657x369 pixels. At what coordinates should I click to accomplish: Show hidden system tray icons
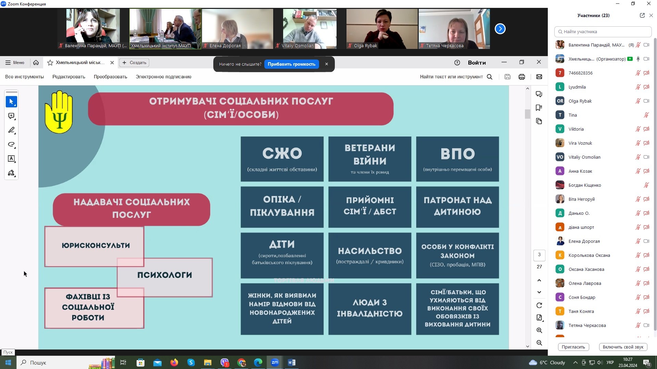click(x=575, y=363)
